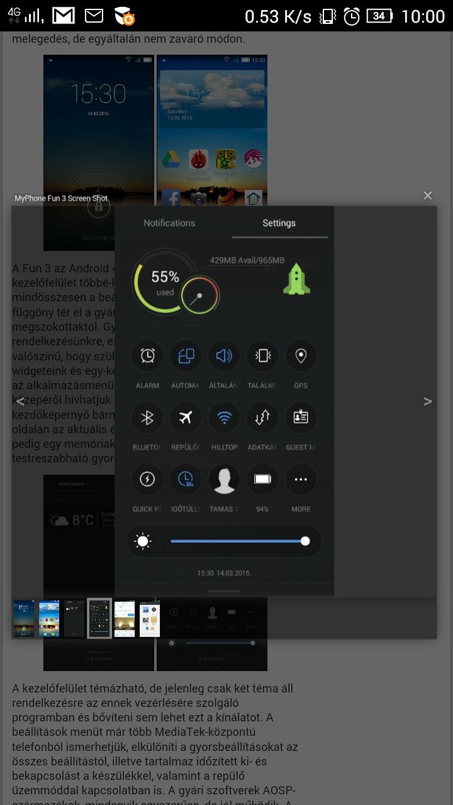This screenshot has width=453, height=805.
Task: Close the MyPhone Fun 3 screenshot lightbox
Action: (x=428, y=196)
